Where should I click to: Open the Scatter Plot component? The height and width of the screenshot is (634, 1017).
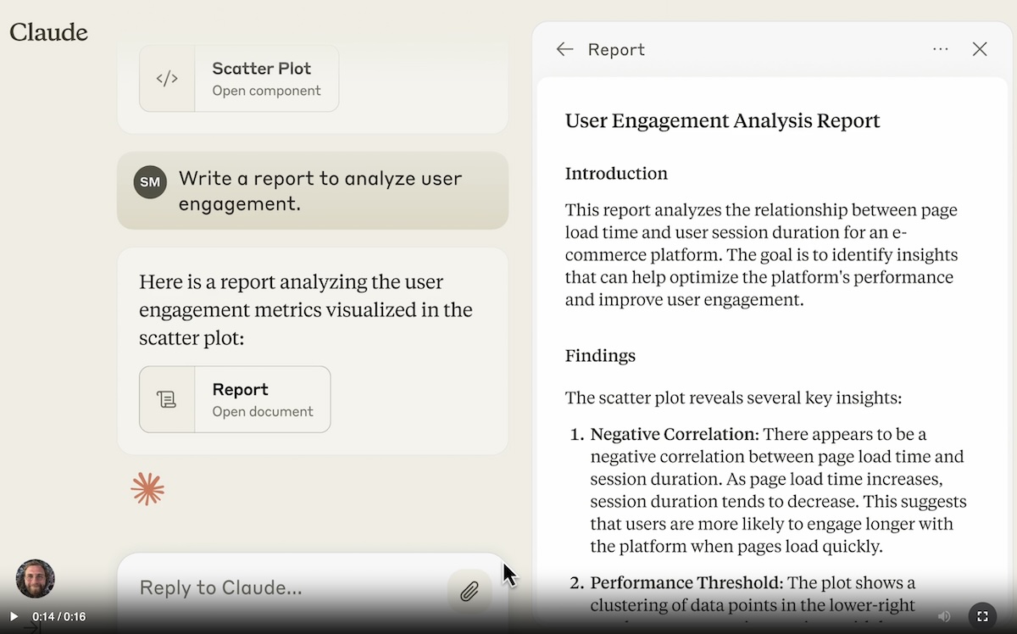point(266,79)
